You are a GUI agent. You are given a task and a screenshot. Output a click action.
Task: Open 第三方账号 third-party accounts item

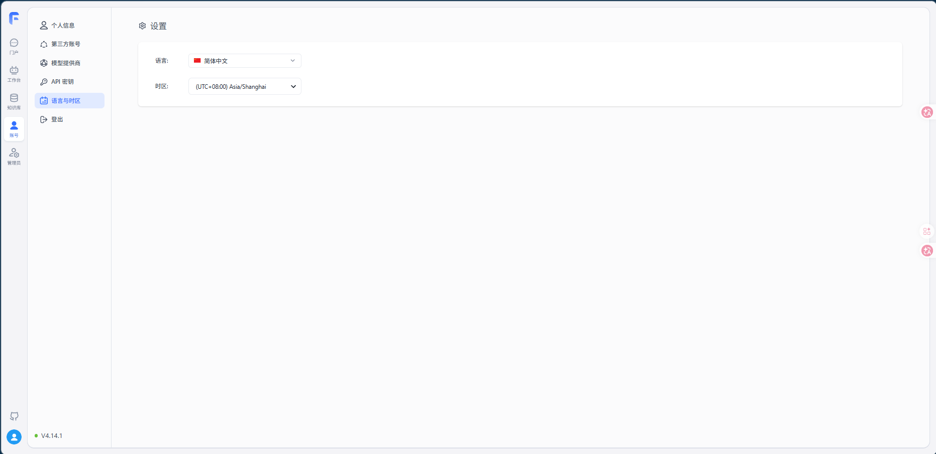pos(69,44)
